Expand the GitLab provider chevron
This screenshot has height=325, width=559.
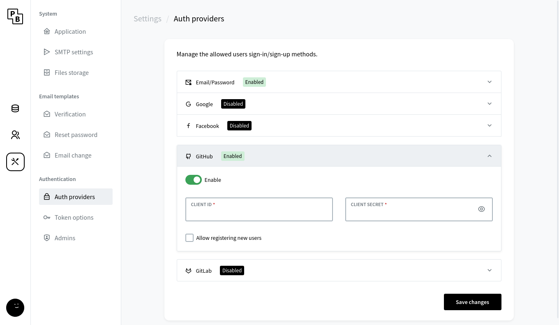489,270
